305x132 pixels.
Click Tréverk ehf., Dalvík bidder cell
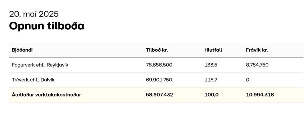point(33,80)
